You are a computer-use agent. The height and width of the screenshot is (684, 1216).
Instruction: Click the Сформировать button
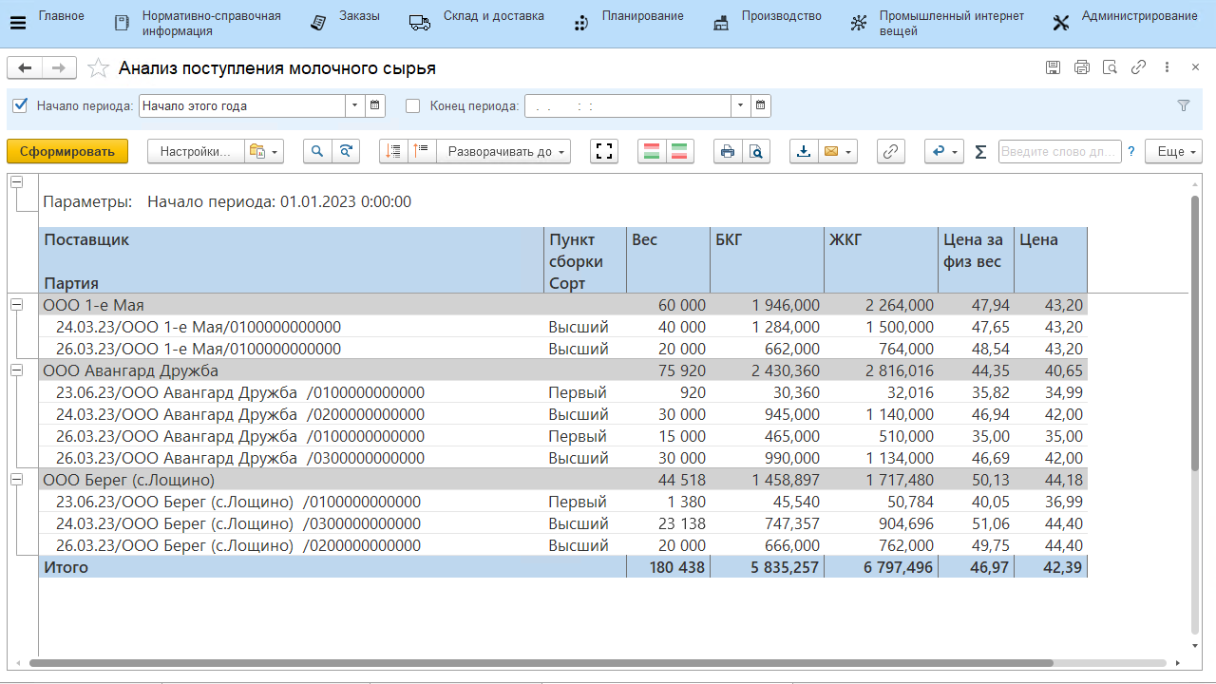click(x=67, y=151)
